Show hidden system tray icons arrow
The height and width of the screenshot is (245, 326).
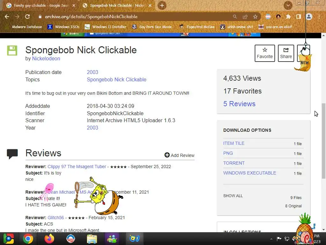point(271,239)
